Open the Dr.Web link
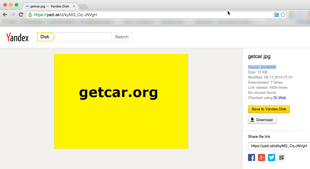Screen dimensions: 310x169 click(x=280, y=98)
